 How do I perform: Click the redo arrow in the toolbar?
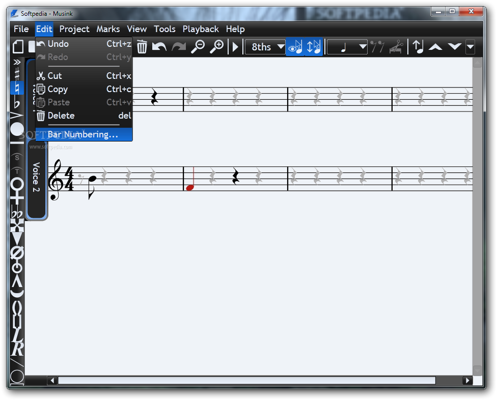tap(179, 47)
